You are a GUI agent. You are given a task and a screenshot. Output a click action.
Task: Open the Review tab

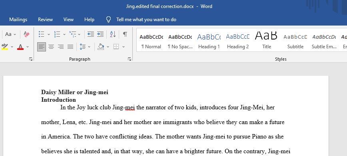pyautogui.click(x=45, y=20)
